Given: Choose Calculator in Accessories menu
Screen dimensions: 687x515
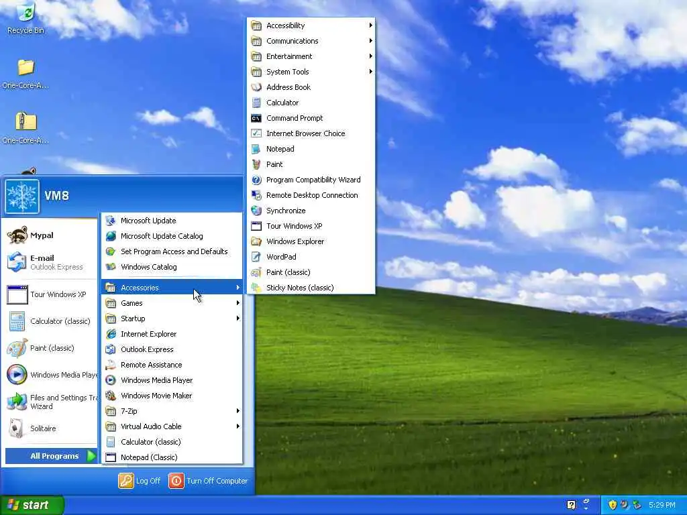Looking at the screenshot, I should (x=311, y=103).
